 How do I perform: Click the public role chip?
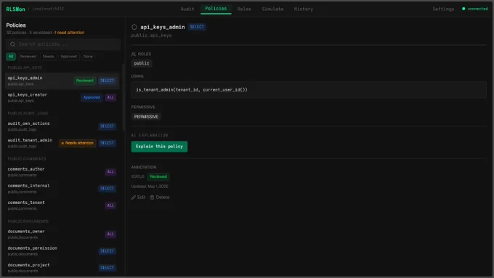tap(142, 63)
